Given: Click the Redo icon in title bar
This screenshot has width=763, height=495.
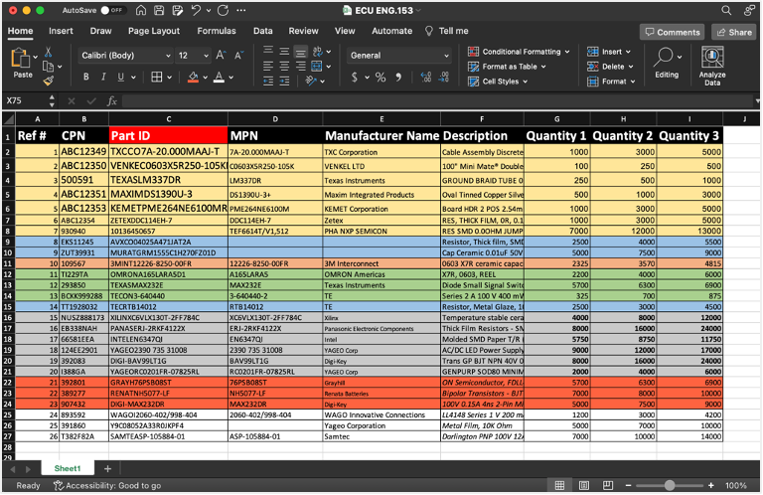Looking at the screenshot, I should pos(223,10).
